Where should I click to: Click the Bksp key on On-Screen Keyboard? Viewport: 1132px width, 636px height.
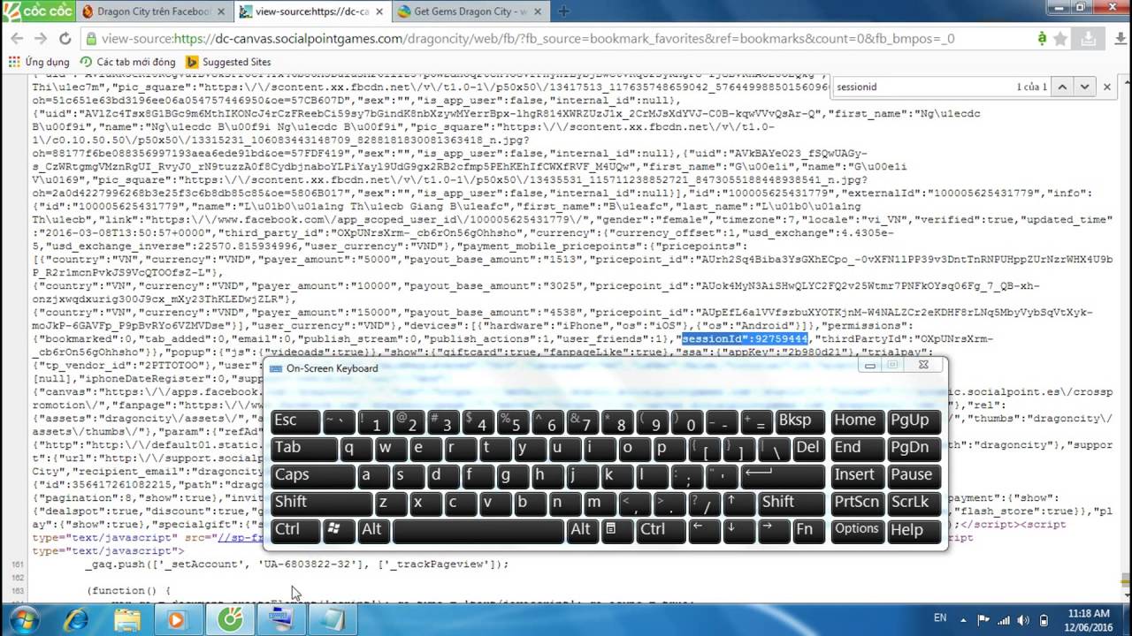pos(800,421)
